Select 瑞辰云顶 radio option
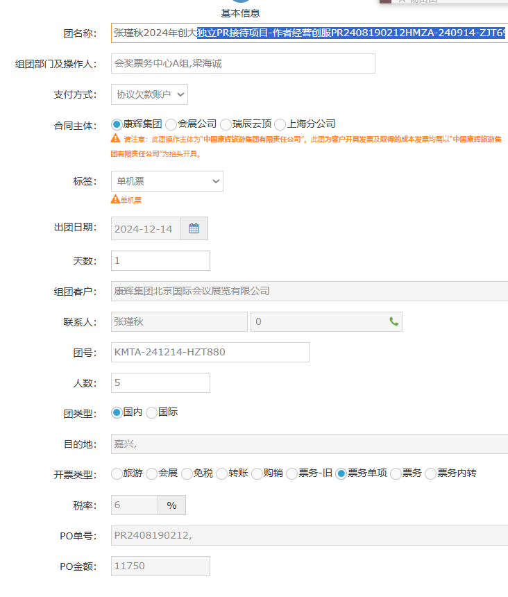This screenshot has height=597, width=508. tap(226, 125)
